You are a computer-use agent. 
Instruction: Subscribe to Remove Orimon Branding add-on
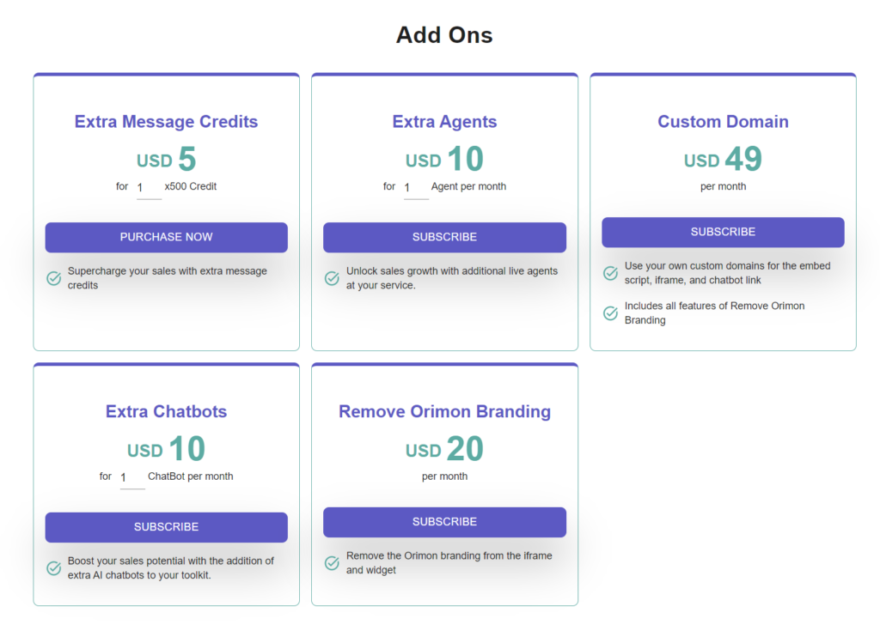click(444, 522)
